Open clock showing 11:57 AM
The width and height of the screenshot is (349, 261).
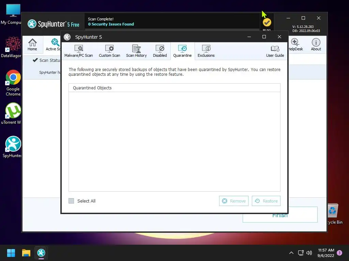(326, 253)
